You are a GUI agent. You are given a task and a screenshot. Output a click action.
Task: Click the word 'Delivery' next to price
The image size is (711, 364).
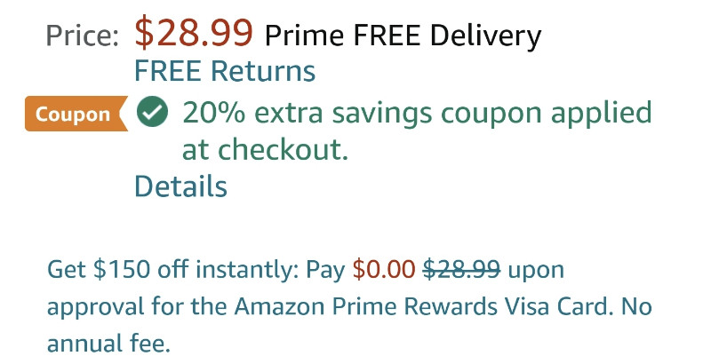(x=485, y=36)
